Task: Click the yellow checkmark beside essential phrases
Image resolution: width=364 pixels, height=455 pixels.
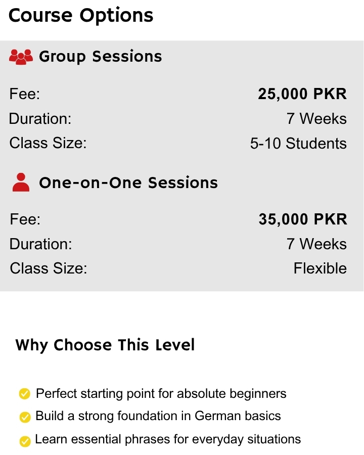Action: (25, 441)
